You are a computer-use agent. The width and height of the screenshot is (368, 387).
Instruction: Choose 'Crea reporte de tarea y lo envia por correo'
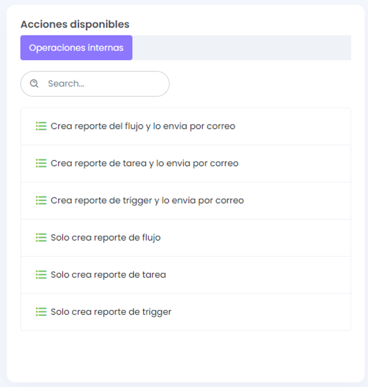tap(186, 164)
